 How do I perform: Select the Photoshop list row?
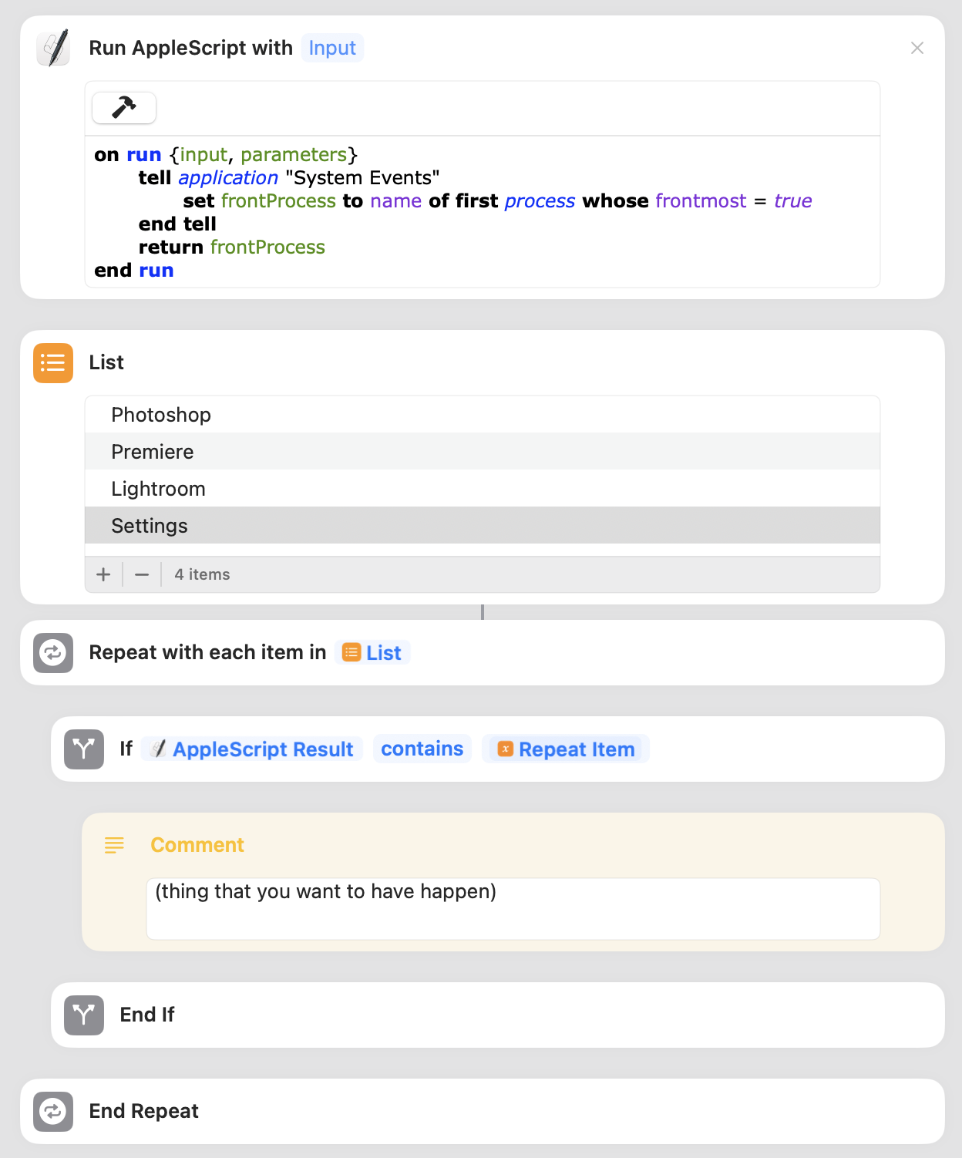pos(483,415)
